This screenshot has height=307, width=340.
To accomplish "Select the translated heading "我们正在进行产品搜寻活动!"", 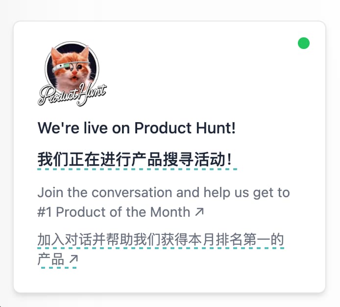I will pos(135,159).
